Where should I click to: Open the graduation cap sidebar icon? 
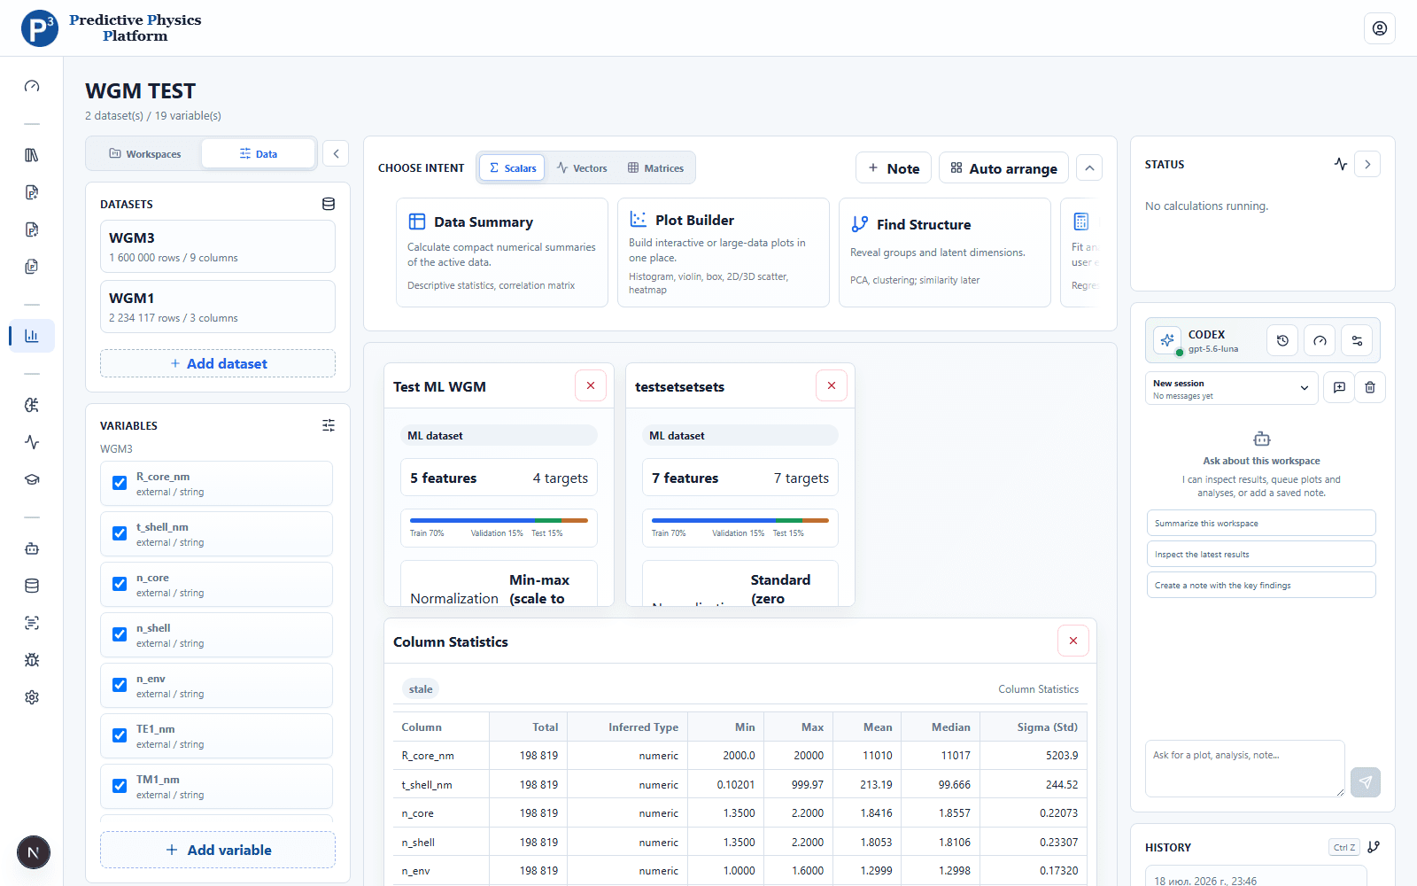tap(32, 479)
